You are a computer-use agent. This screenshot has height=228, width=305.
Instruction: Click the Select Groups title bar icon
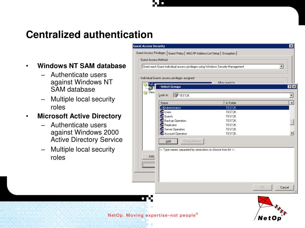click(158, 87)
